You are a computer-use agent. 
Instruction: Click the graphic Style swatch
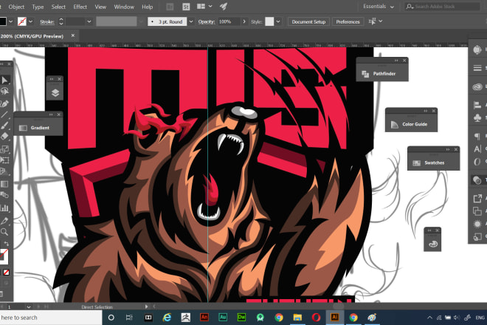[269, 21]
